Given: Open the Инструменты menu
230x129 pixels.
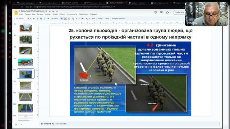Looking at the screenshot, I should point(72,14).
